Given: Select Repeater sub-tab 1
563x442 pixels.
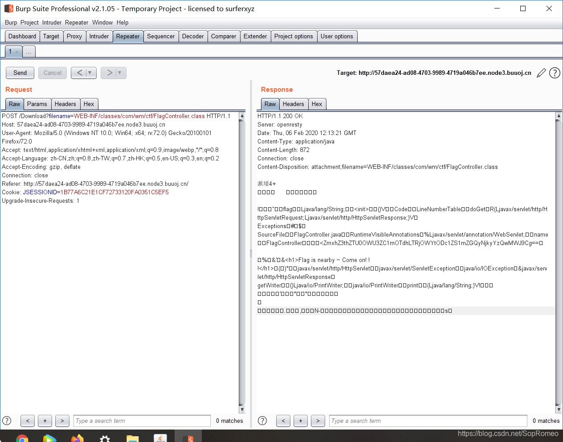Looking at the screenshot, I should (10, 52).
